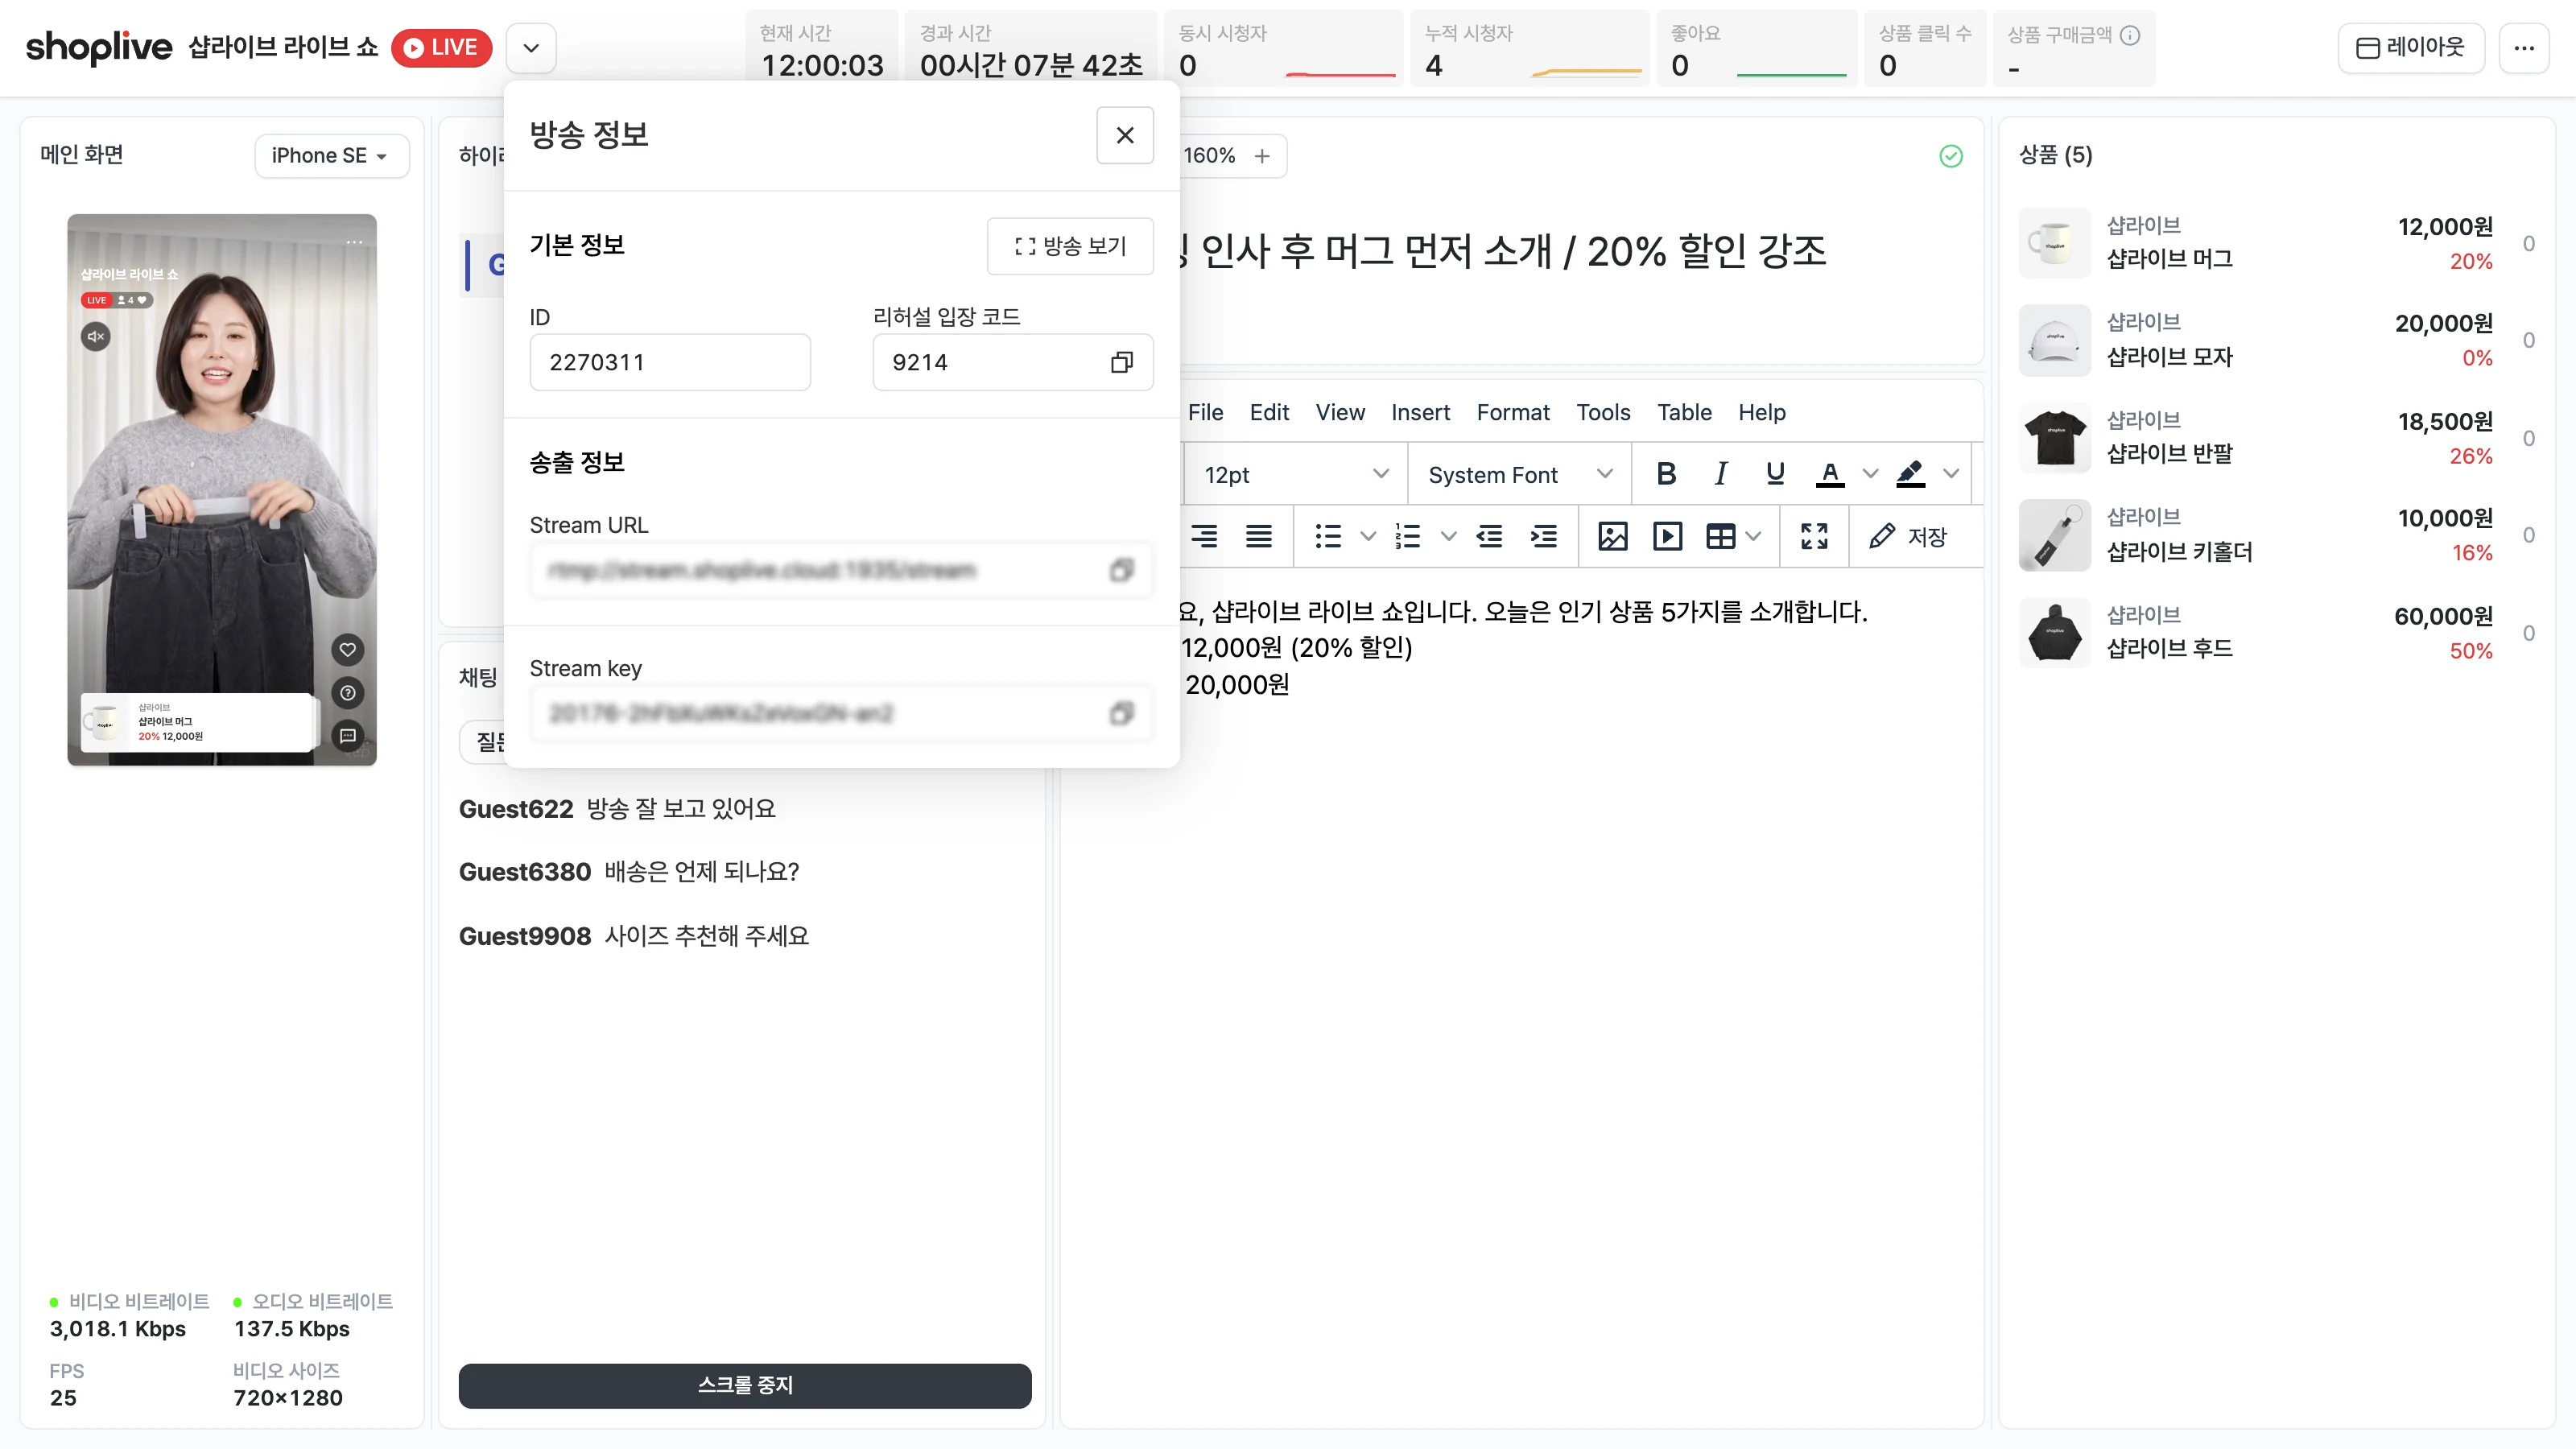Copy the Stream key value
Image resolution: width=2576 pixels, height=1449 pixels.
point(1121,713)
